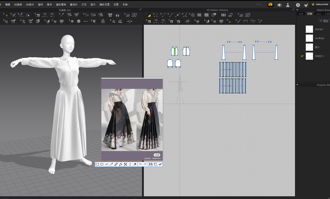The width and height of the screenshot is (330, 199).
Task: Pick the pencil tool in the annotation toolbar
Action: click(x=116, y=164)
